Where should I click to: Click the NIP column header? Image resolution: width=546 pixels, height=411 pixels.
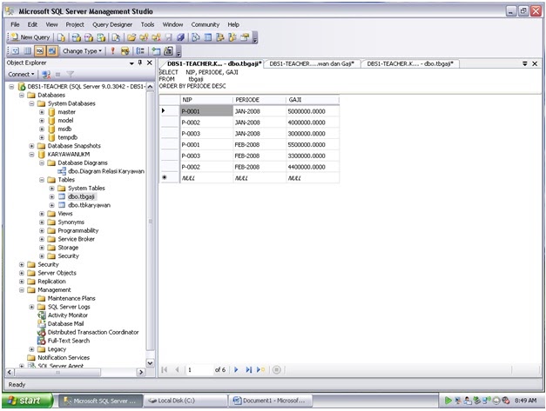[206, 100]
